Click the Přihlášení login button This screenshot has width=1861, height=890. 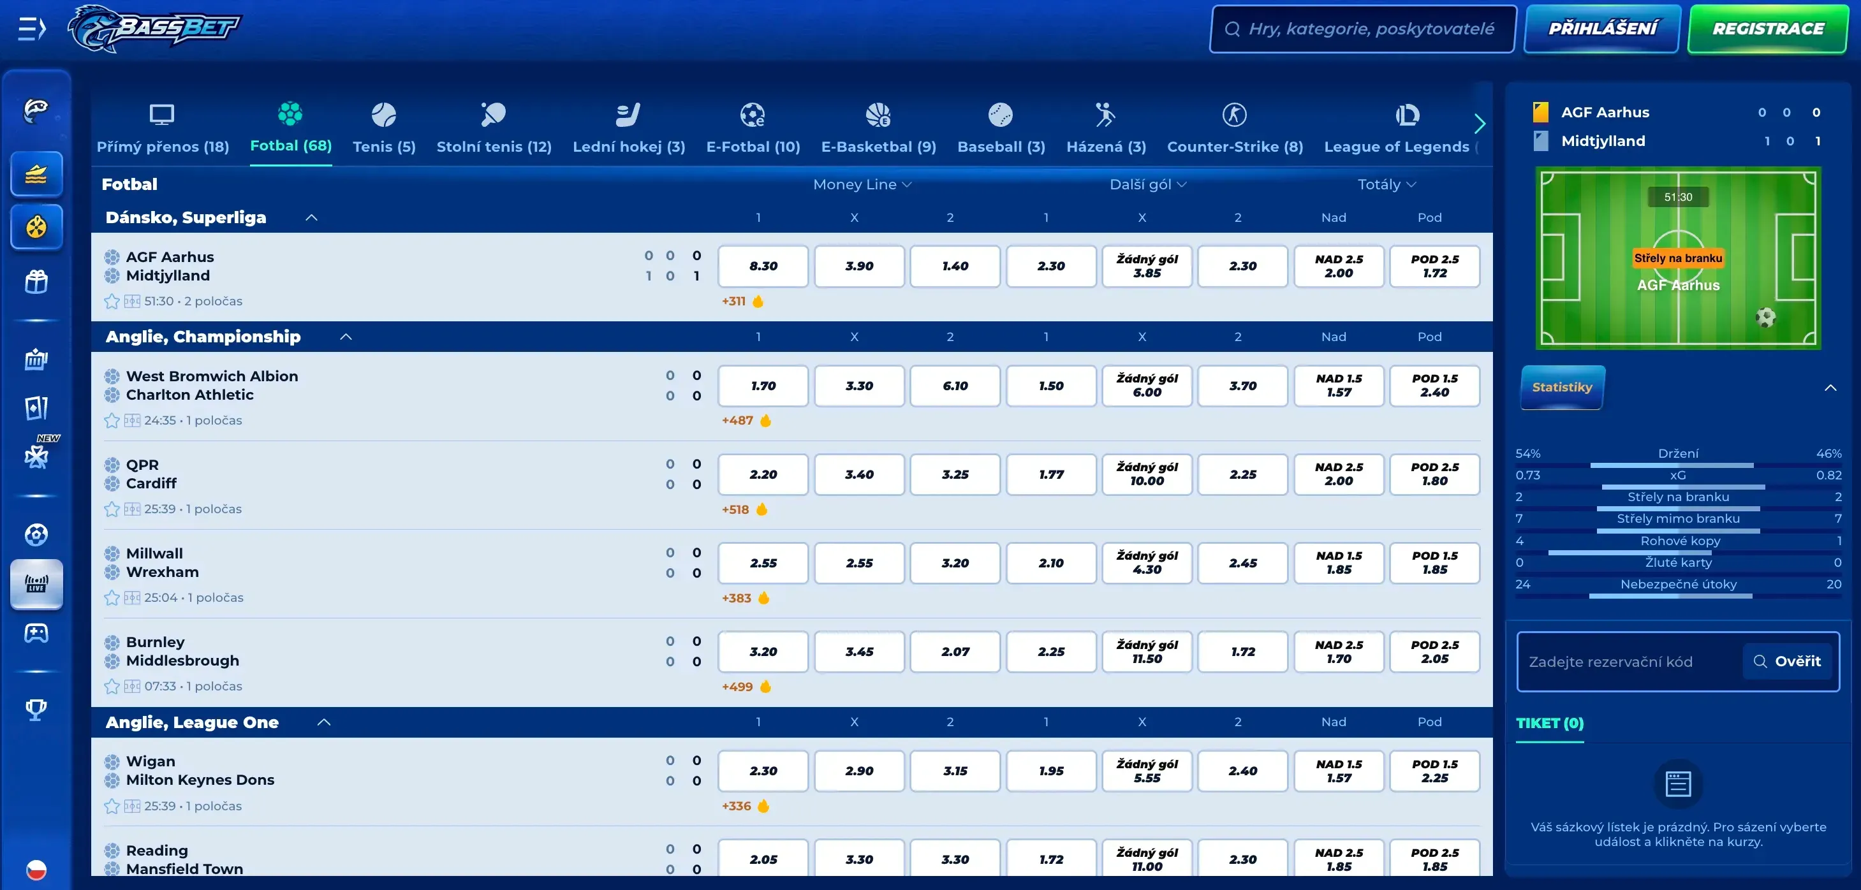coord(1602,29)
